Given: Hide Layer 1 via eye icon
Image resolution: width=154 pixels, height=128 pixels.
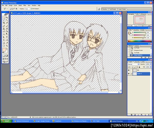Looking at the screenshot, I should coord(129,74).
